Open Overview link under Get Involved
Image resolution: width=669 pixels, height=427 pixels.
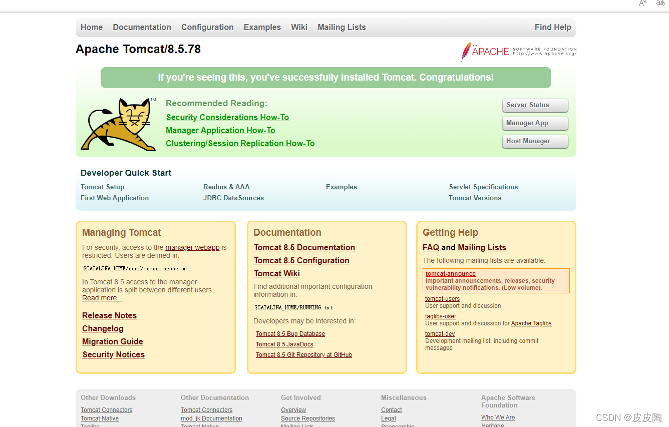[x=293, y=410]
